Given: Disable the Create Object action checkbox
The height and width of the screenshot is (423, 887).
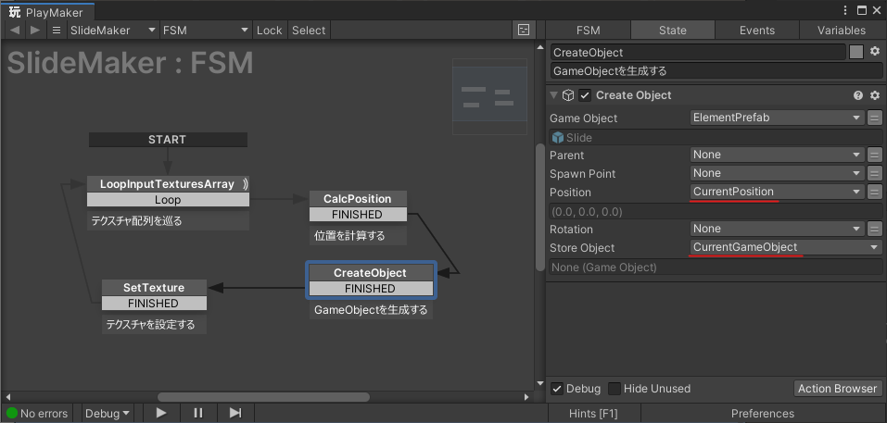Looking at the screenshot, I should pos(585,95).
